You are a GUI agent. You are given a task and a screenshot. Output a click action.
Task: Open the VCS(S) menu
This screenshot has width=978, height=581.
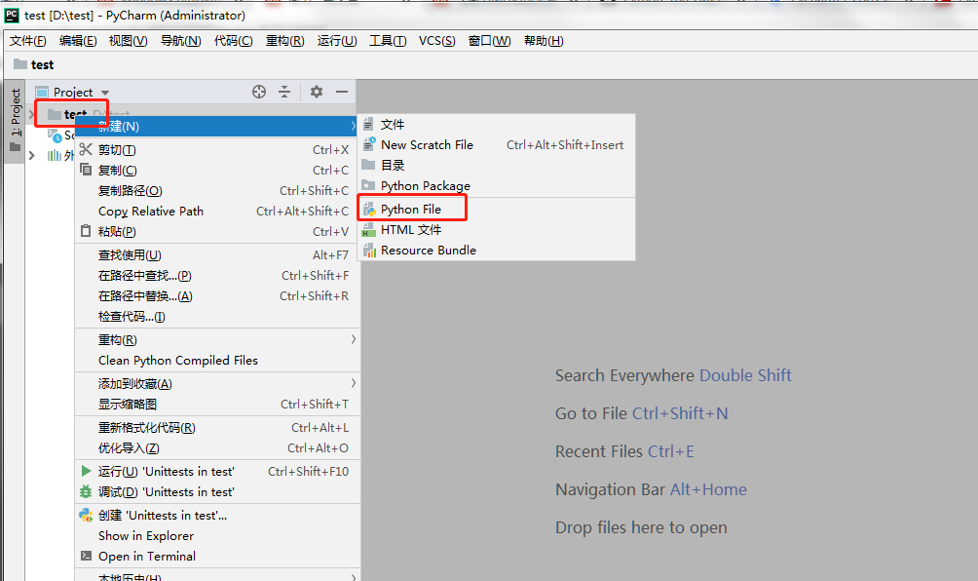click(x=436, y=41)
